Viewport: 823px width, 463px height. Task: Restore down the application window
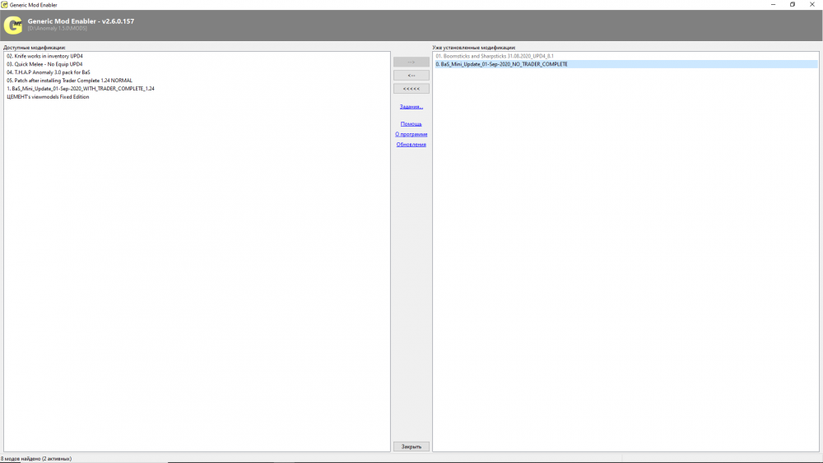tap(793, 5)
